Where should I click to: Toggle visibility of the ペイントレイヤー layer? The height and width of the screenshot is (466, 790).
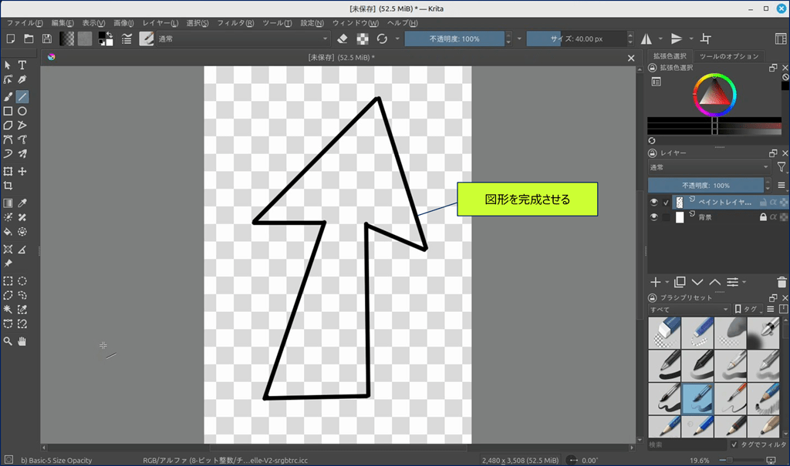point(654,203)
